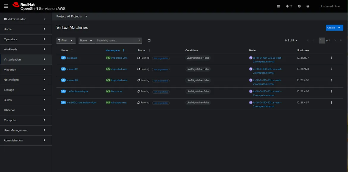
Task: Expand the Home navigation section
Action: point(26,29)
